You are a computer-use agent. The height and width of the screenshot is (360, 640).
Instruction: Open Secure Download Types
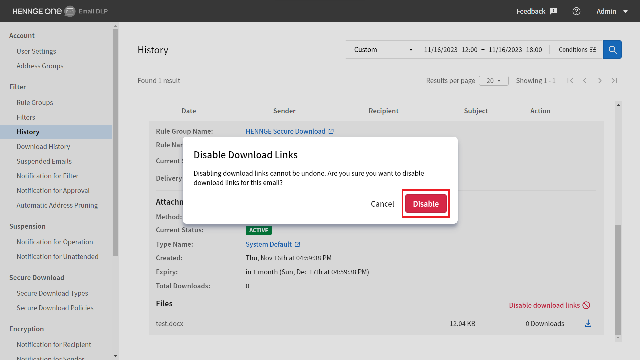coord(52,293)
